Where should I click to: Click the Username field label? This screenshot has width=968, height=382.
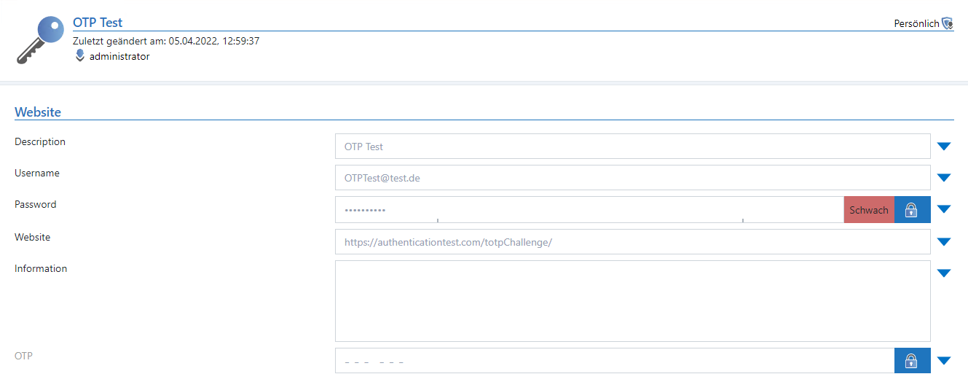coord(37,173)
